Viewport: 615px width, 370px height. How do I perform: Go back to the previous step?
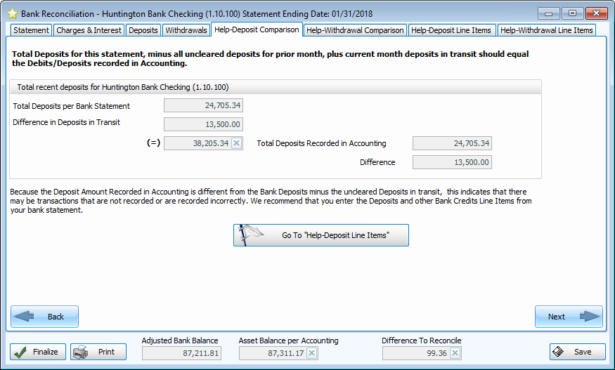click(x=45, y=317)
